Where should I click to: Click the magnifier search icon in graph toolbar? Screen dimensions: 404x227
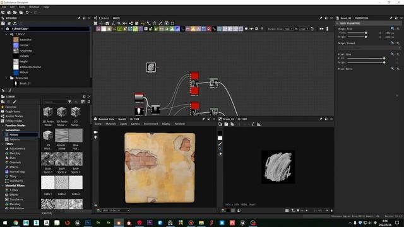point(119,23)
